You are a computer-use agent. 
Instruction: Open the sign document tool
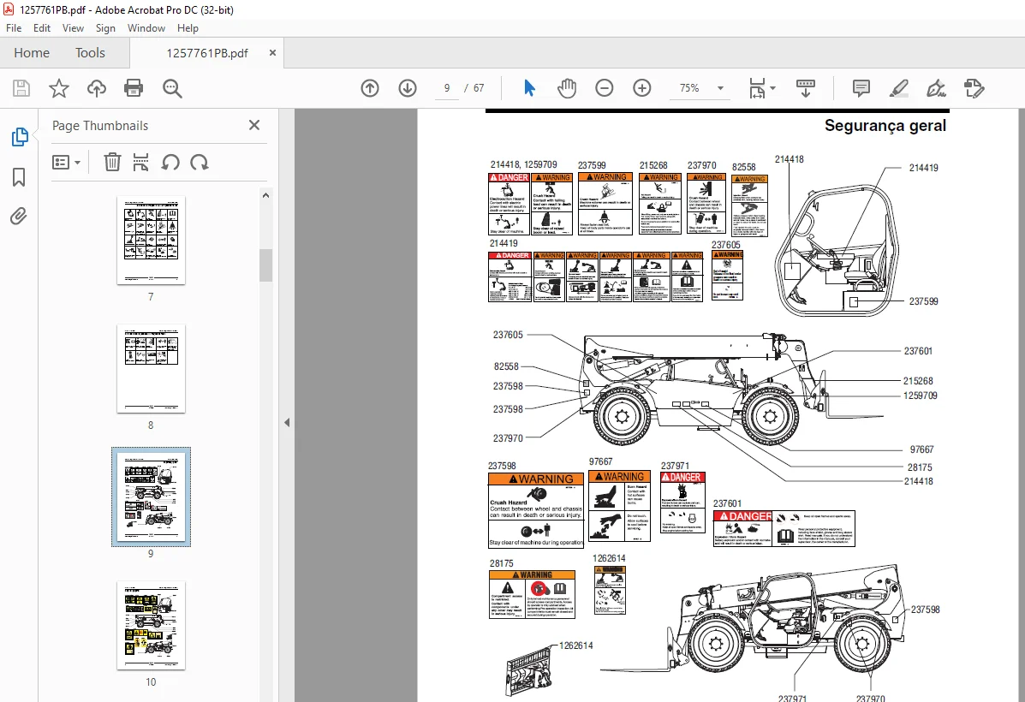(936, 88)
